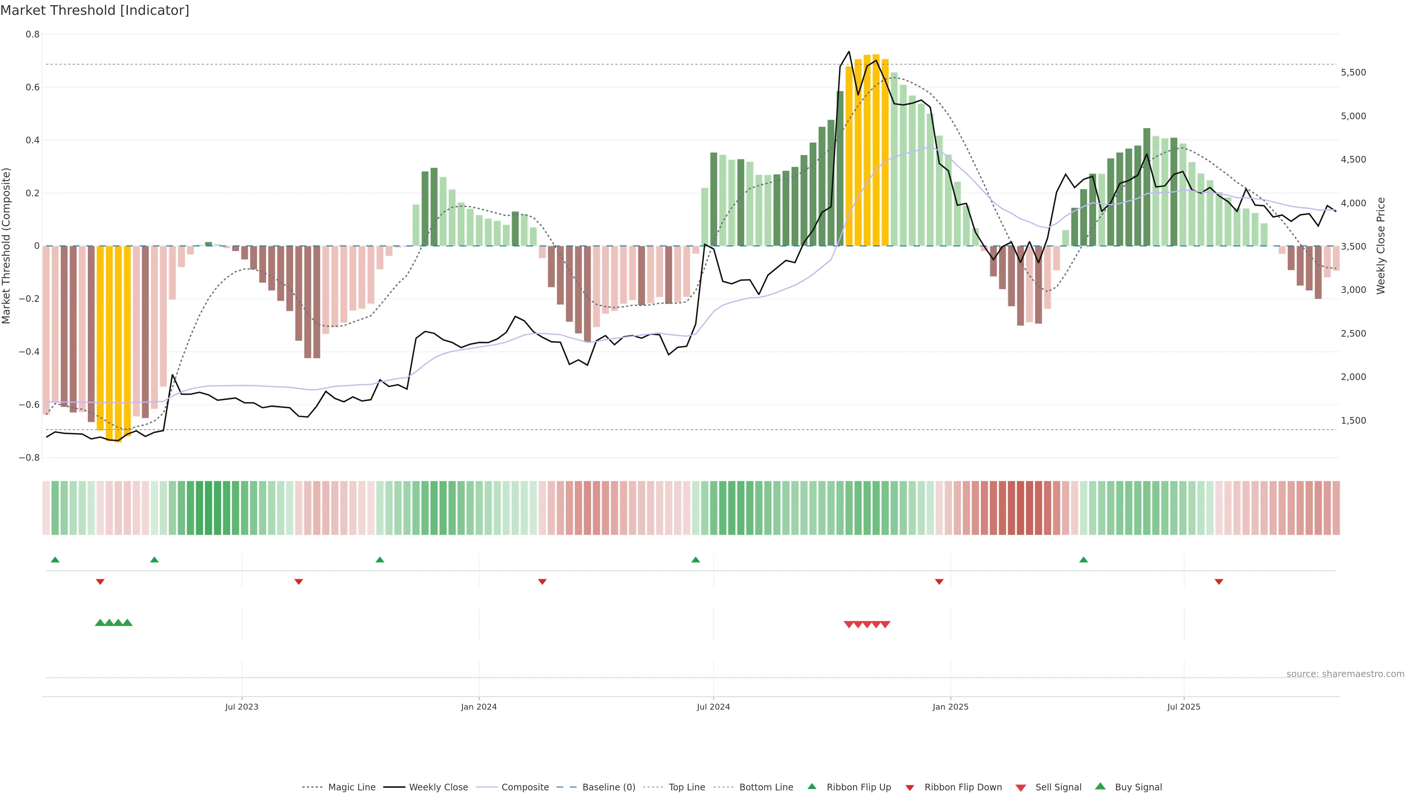Click the Jan 2024 x-axis label
The height and width of the screenshot is (800, 1423).
tap(479, 707)
